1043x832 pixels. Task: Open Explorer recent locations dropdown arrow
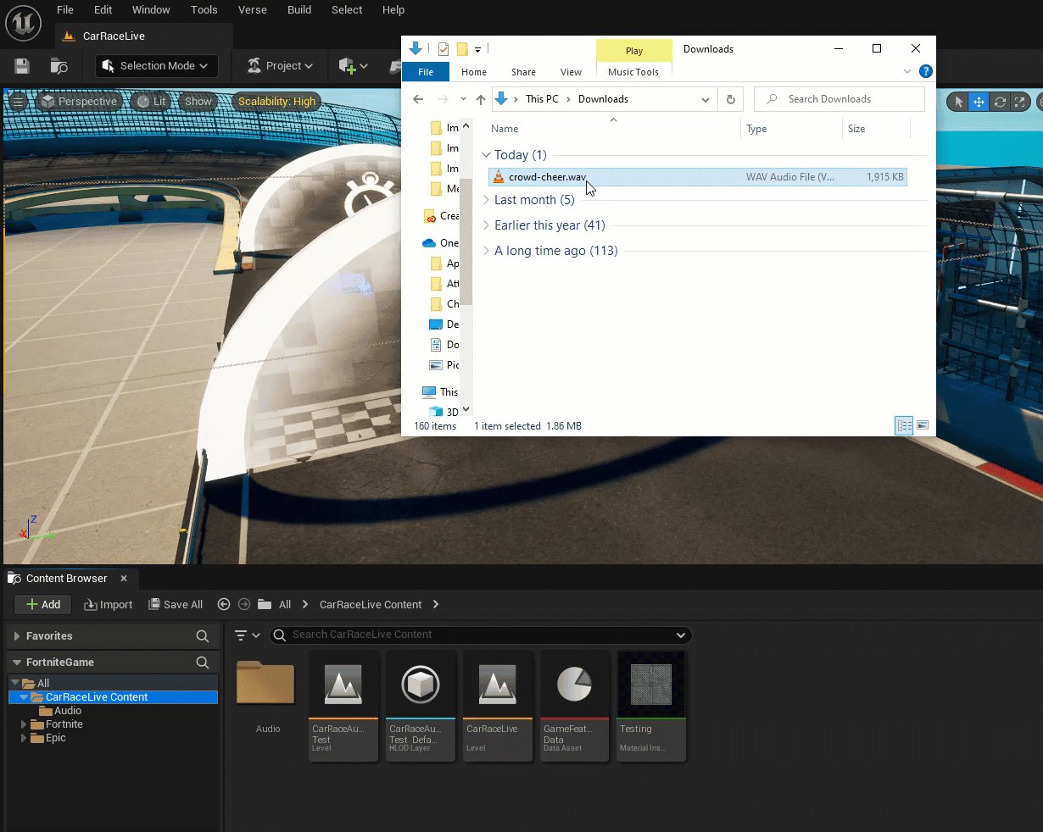coord(463,99)
